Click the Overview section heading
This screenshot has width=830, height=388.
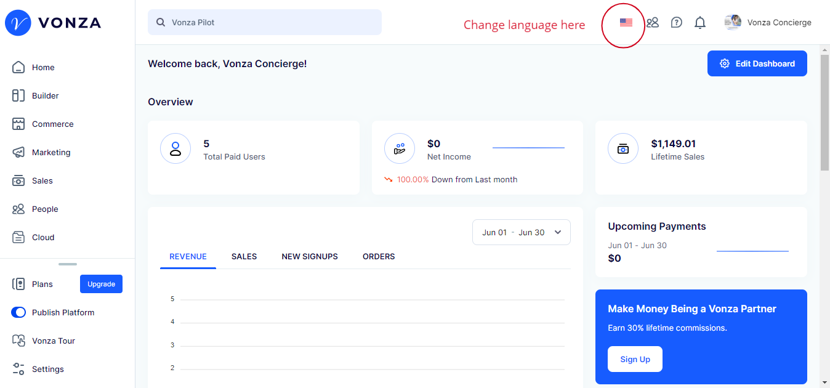171,102
